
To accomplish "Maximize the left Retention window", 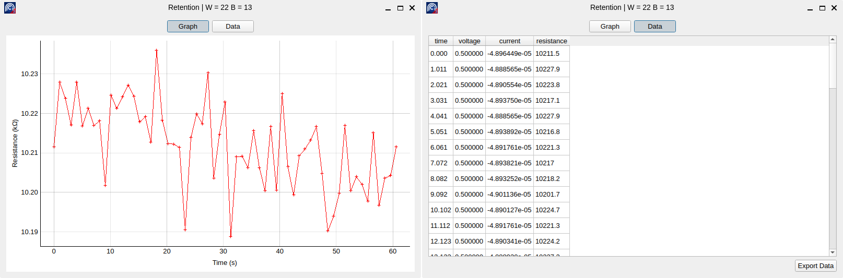I will tap(400, 8).
